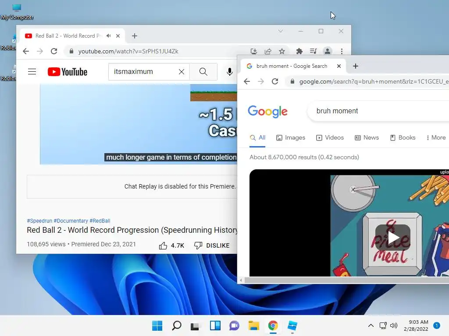The width and height of the screenshot is (449, 336).
Task: Open new tab in Google window
Action: tap(356, 66)
